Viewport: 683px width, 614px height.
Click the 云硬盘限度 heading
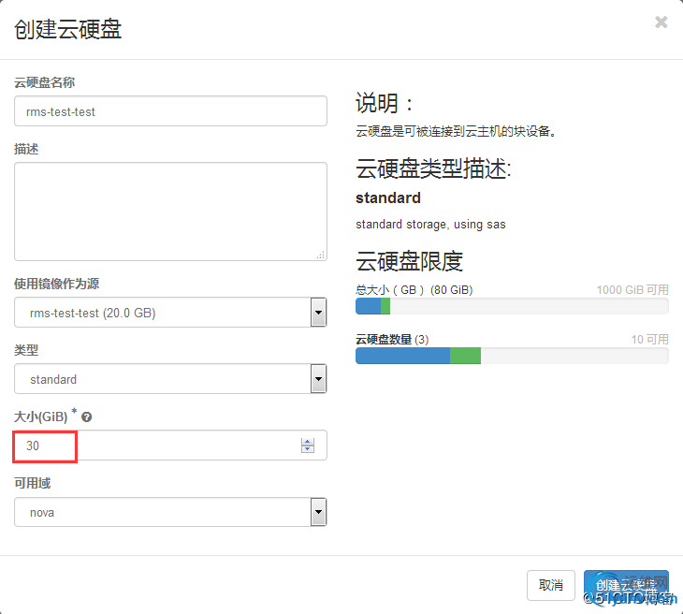click(x=409, y=261)
